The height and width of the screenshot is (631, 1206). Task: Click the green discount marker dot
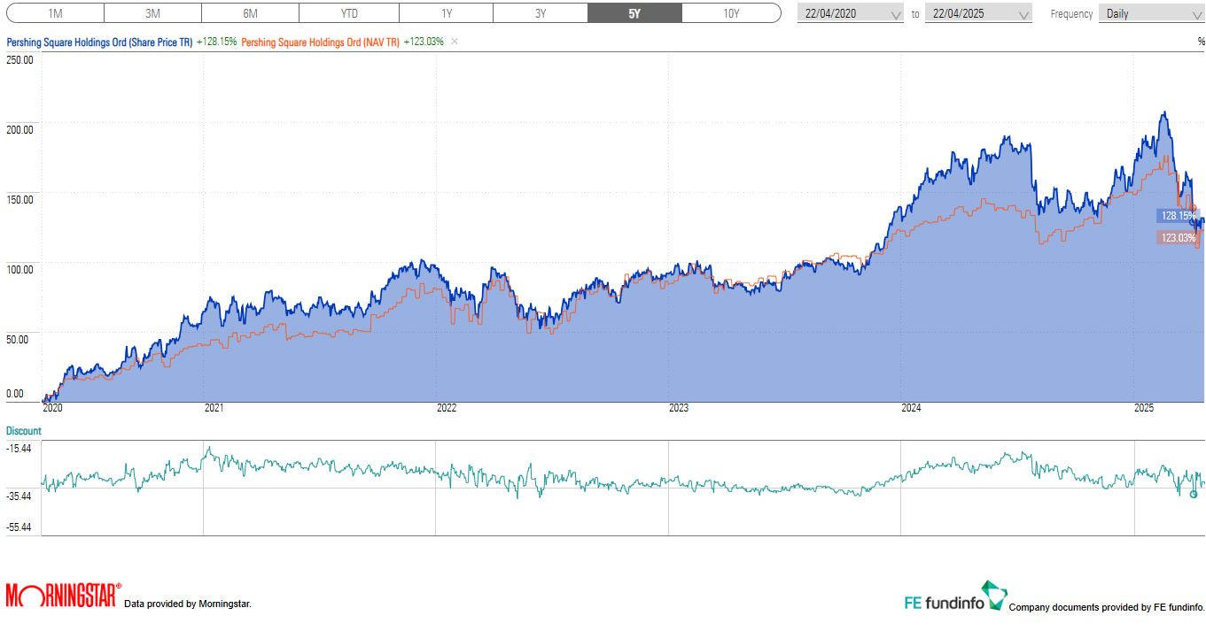pos(1194,494)
